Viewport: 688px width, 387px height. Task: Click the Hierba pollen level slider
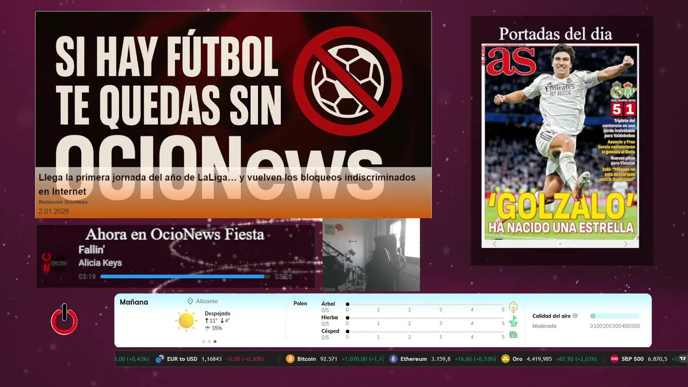pos(425,318)
